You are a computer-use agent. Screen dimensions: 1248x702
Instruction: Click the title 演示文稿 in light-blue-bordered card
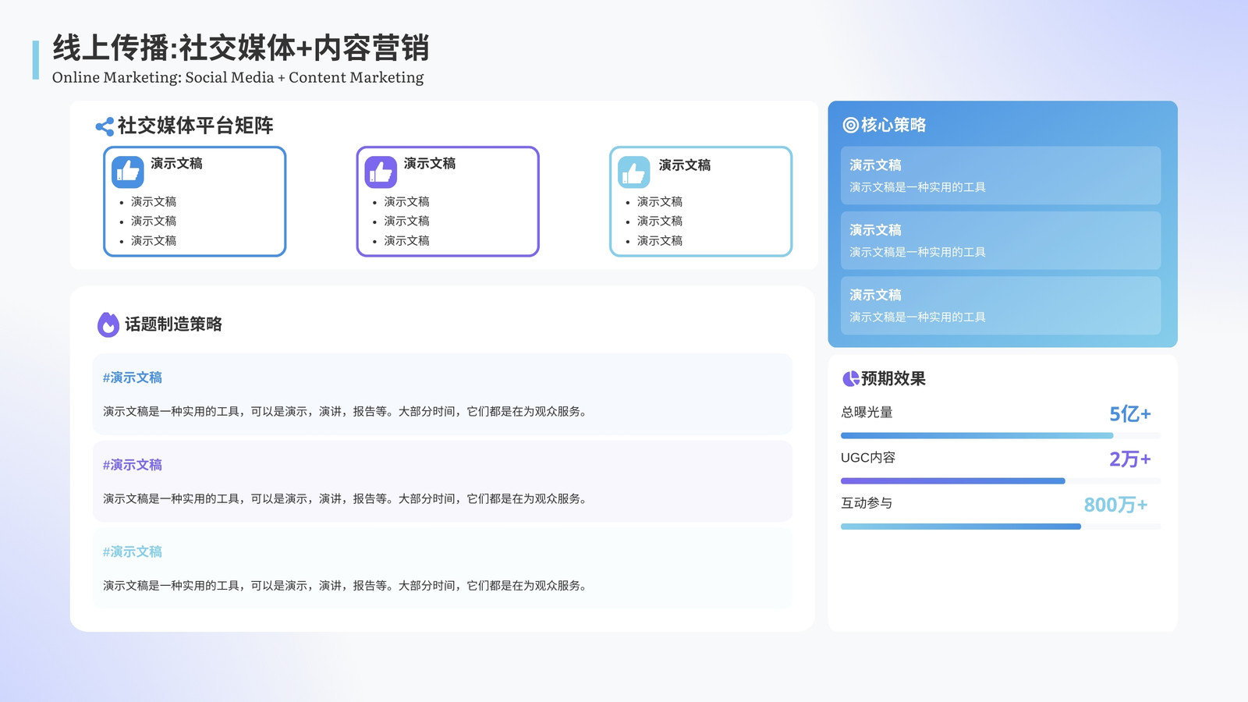(x=685, y=165)
